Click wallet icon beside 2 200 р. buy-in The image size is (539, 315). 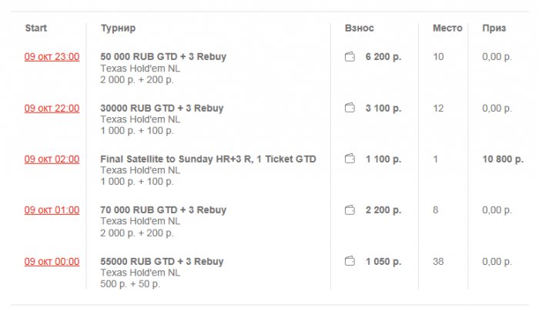point(350,210)
